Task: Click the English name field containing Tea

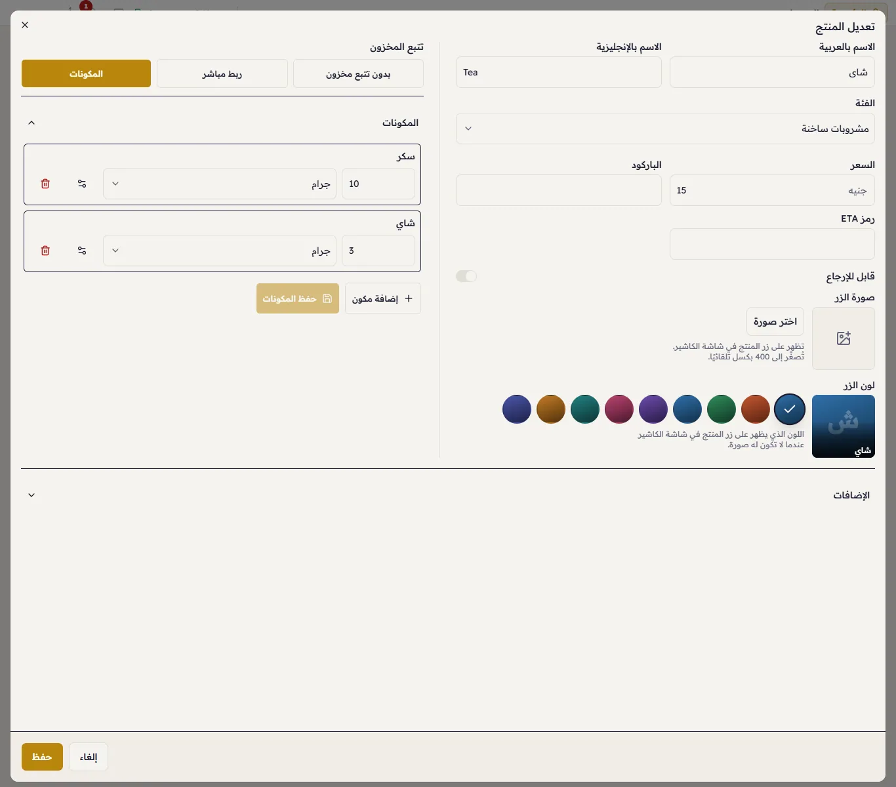Action: point(559,72)
